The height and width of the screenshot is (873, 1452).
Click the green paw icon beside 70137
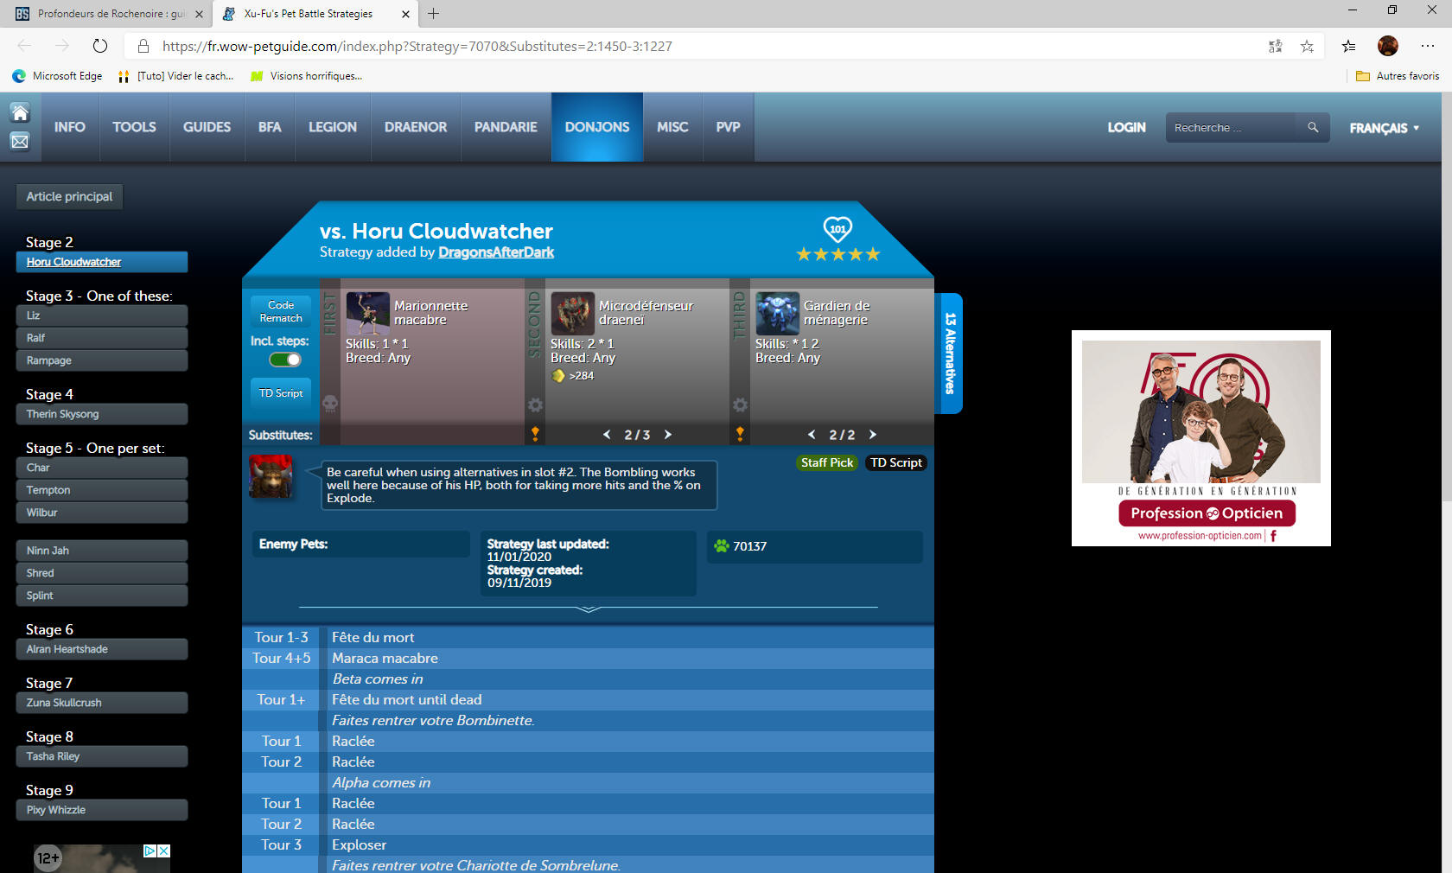tap(722, 545)
